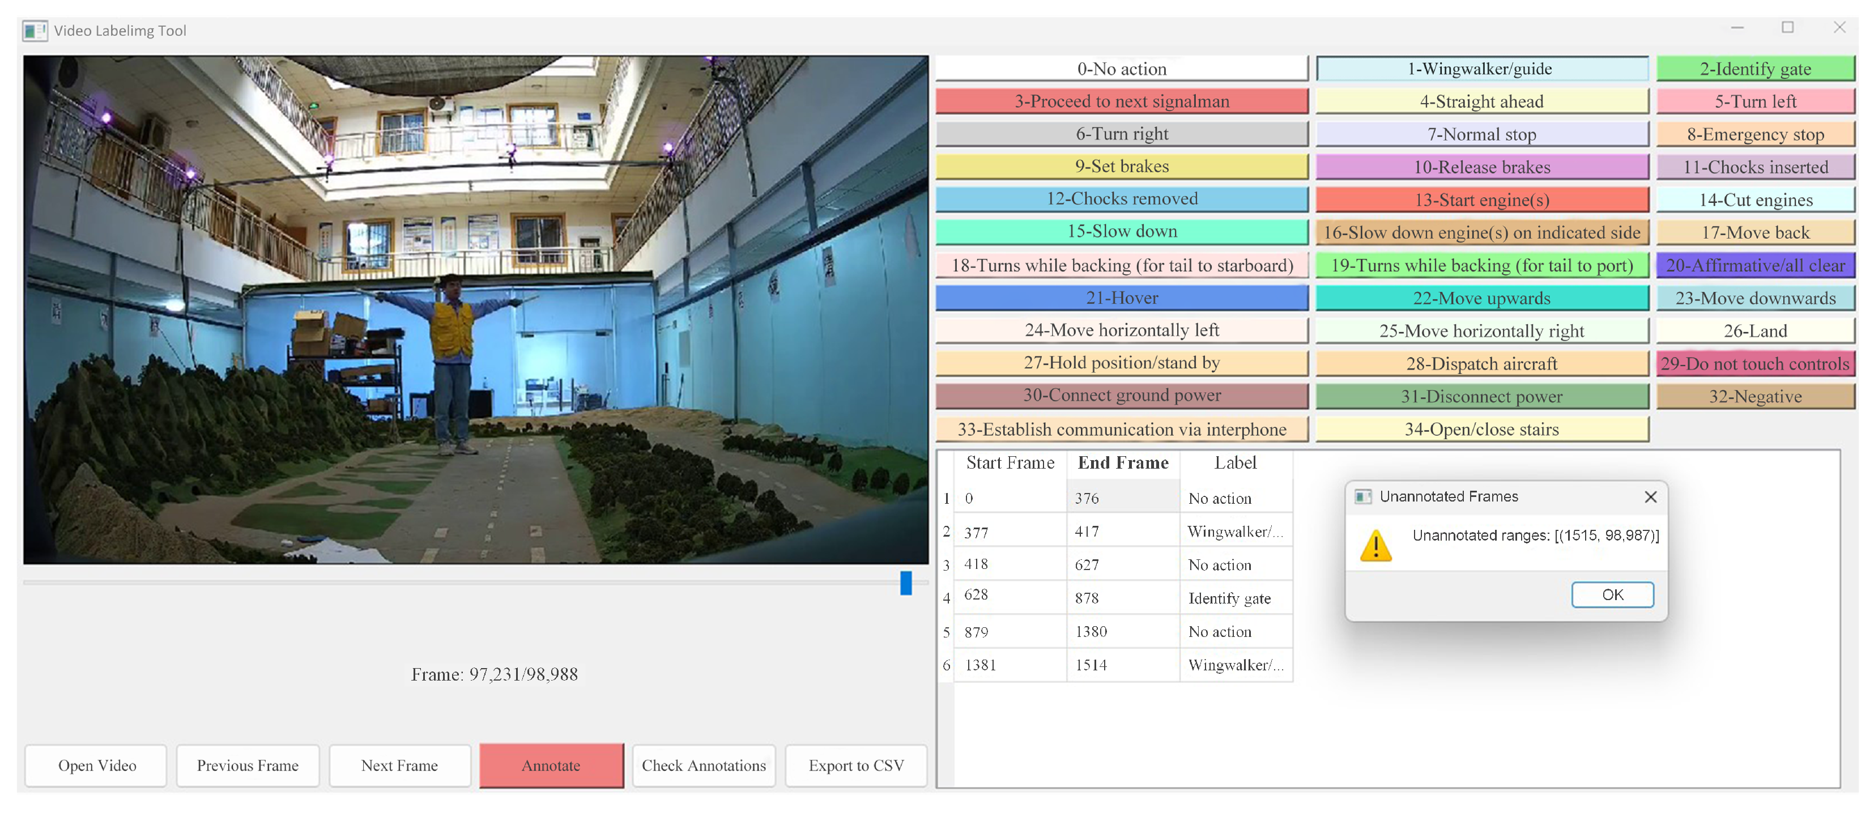
Task: Select the 8-Emergency stop label
Action: click(1754, 134)
